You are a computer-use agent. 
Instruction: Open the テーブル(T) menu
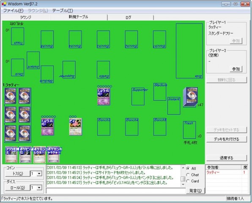[x=63, y=11]
